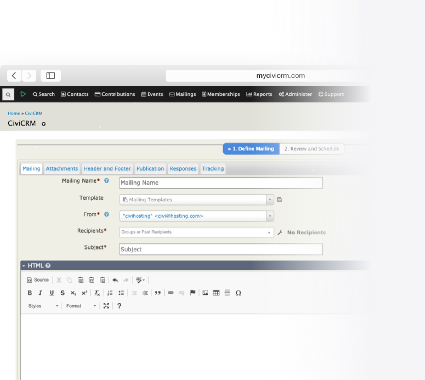
Task: Click the save template icon
Action: tap(280, 200)
